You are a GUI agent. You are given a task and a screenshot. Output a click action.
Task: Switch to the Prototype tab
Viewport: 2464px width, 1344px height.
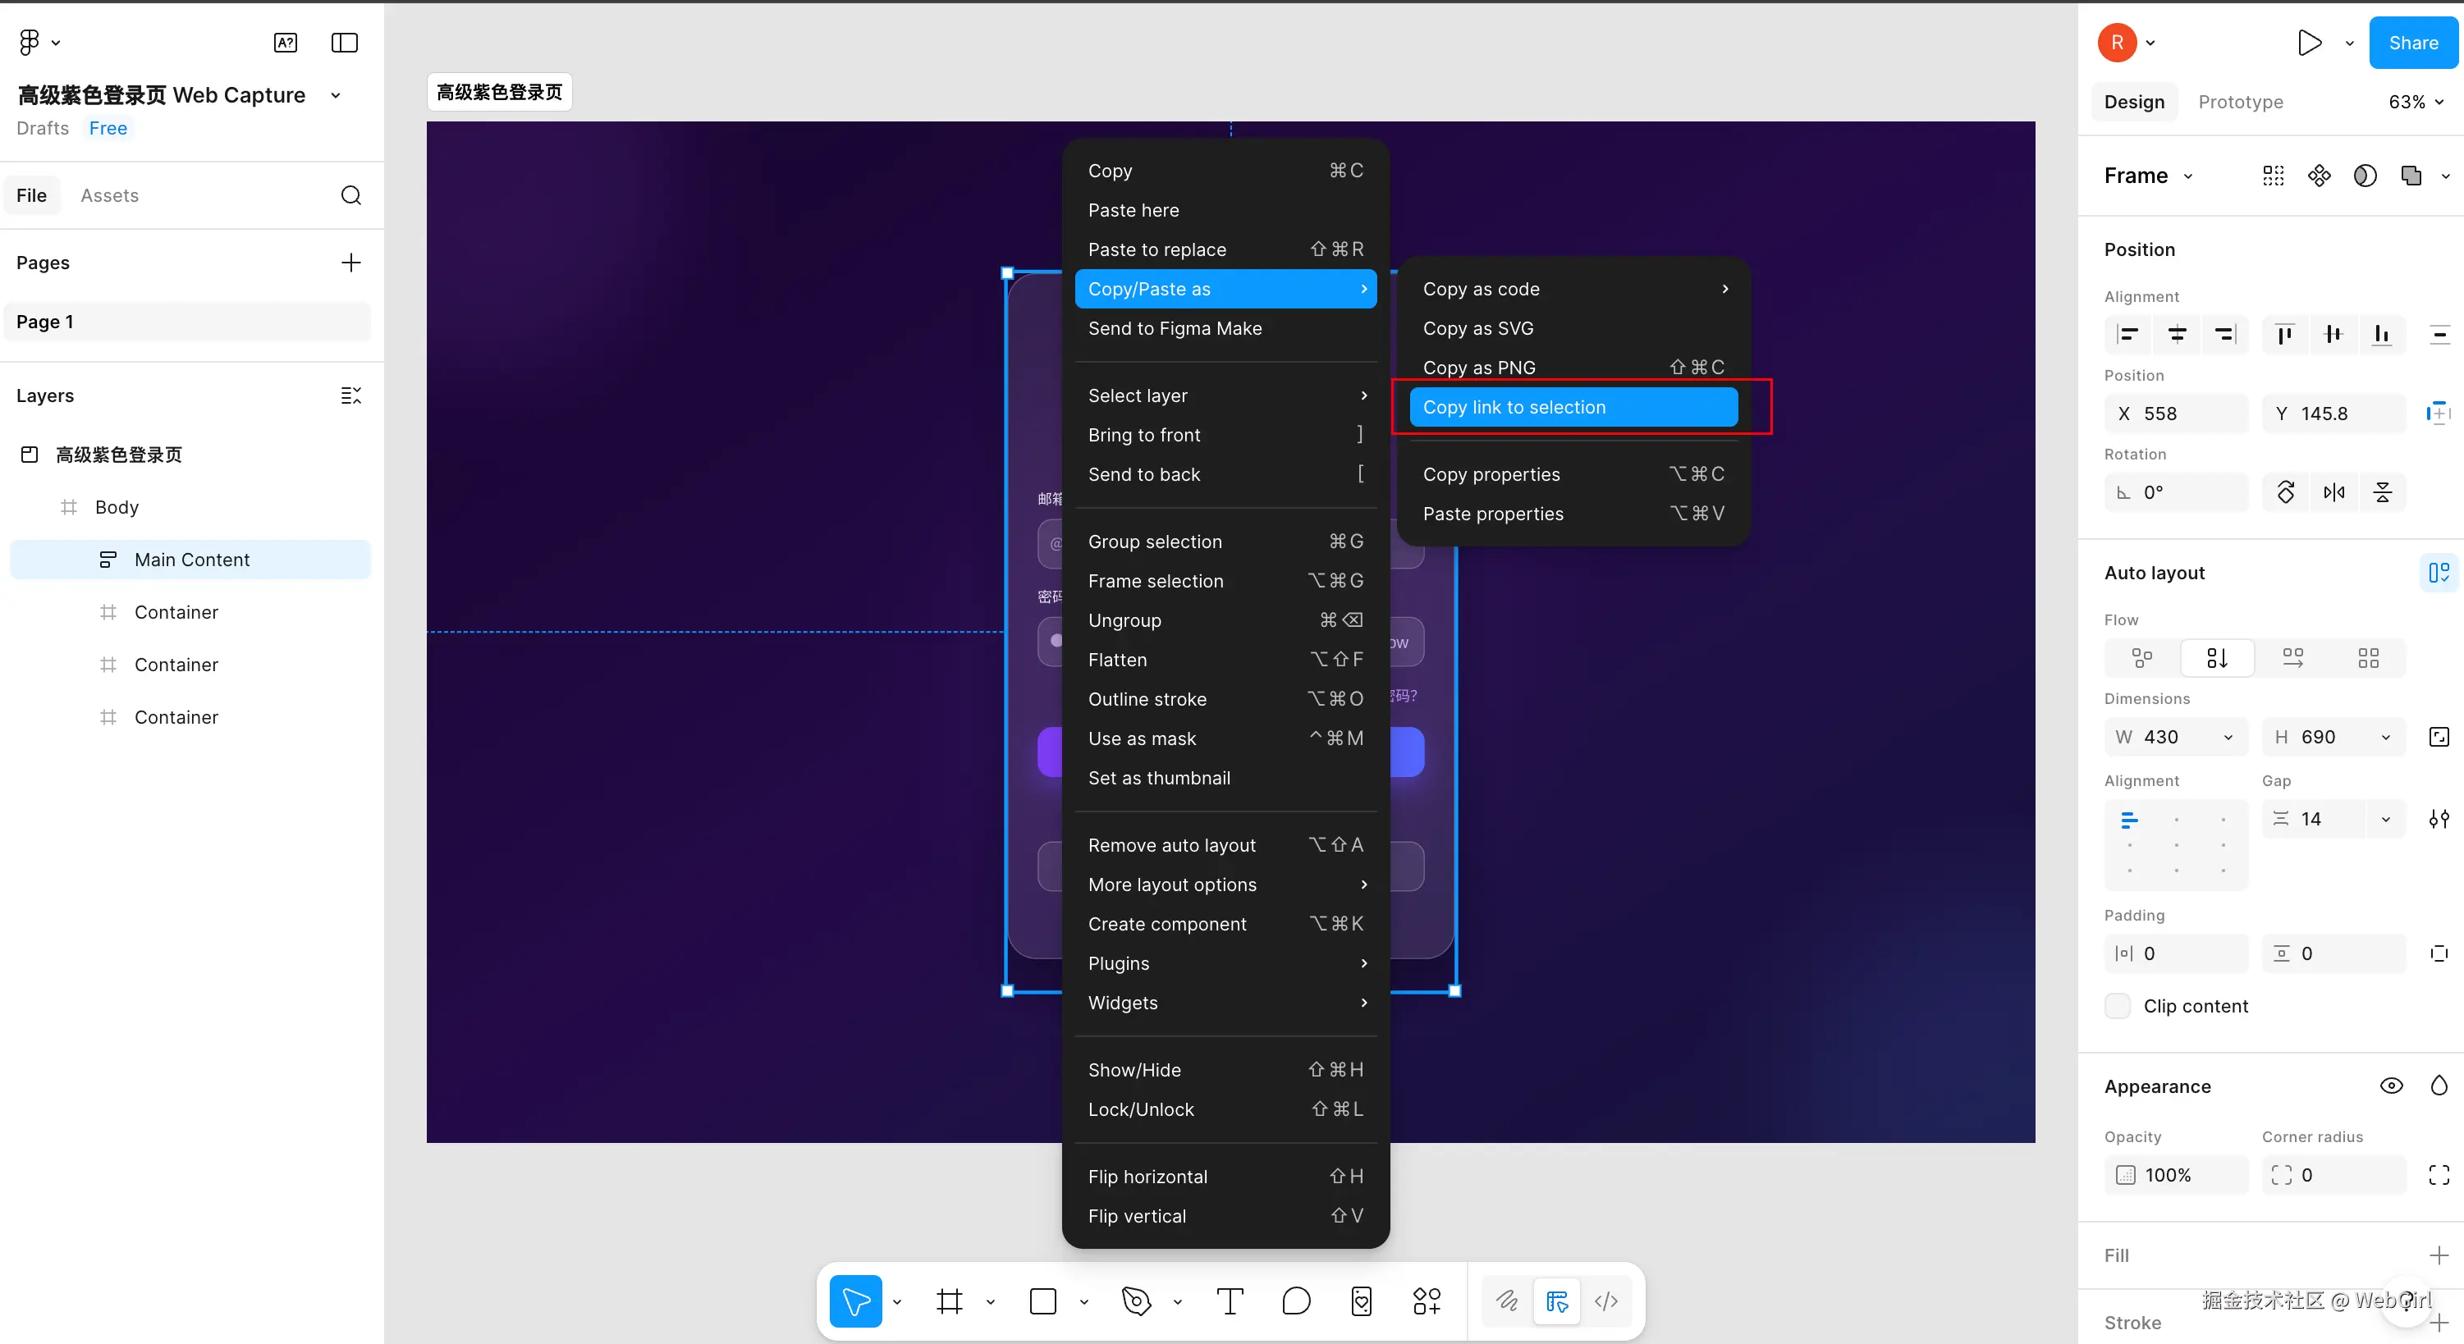pyautogui.click(x=2240, y=103)
